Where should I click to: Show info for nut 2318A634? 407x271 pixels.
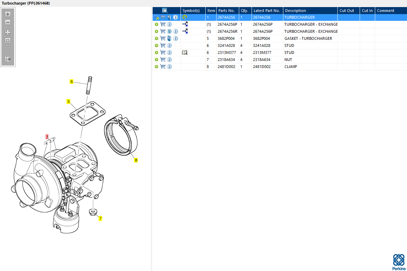click(169, 60)
